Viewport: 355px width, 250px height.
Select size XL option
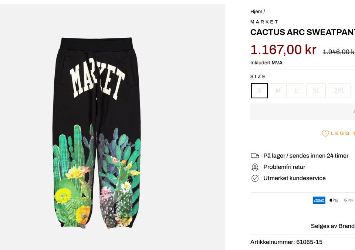316,91
